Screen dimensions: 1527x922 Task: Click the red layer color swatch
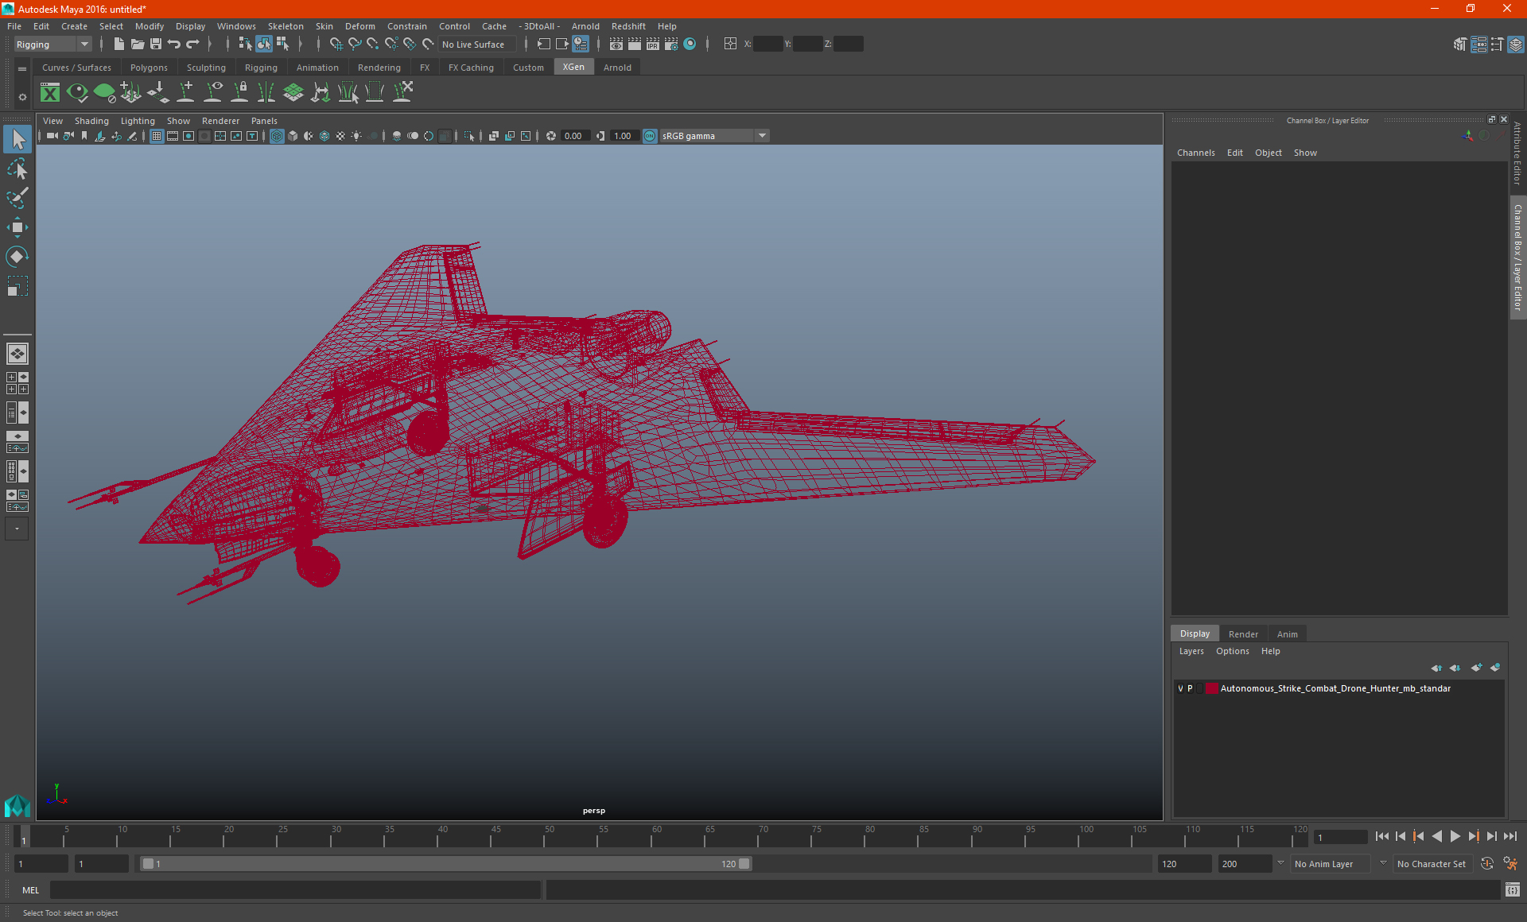point(1212,688)
